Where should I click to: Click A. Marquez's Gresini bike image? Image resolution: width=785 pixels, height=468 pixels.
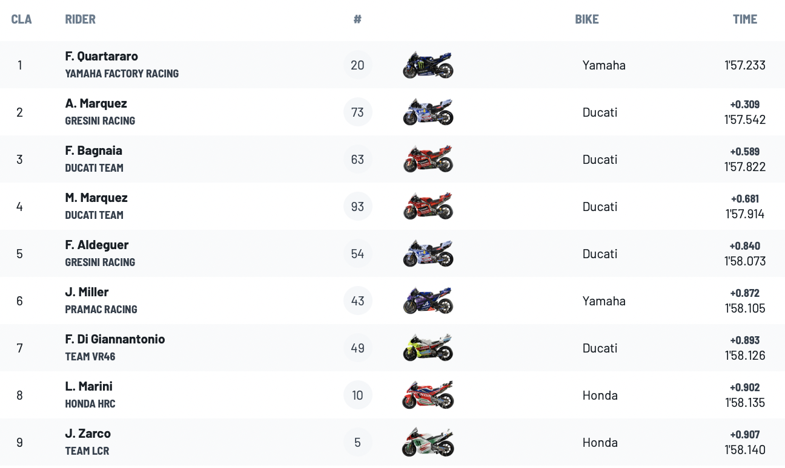tap(428, 112)
